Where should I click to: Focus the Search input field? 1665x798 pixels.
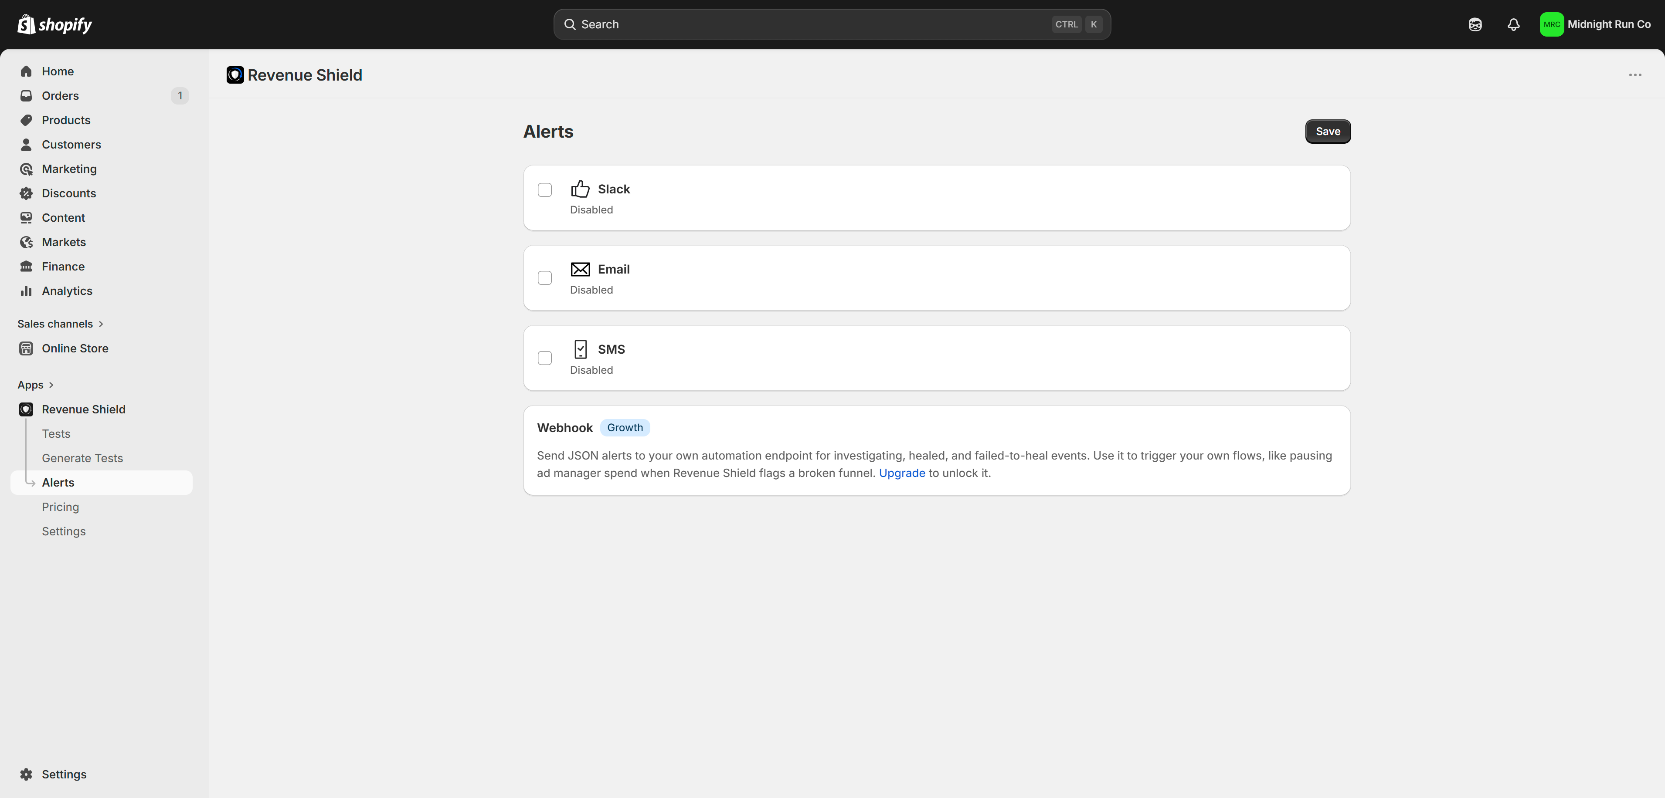(x=832, y=24)
